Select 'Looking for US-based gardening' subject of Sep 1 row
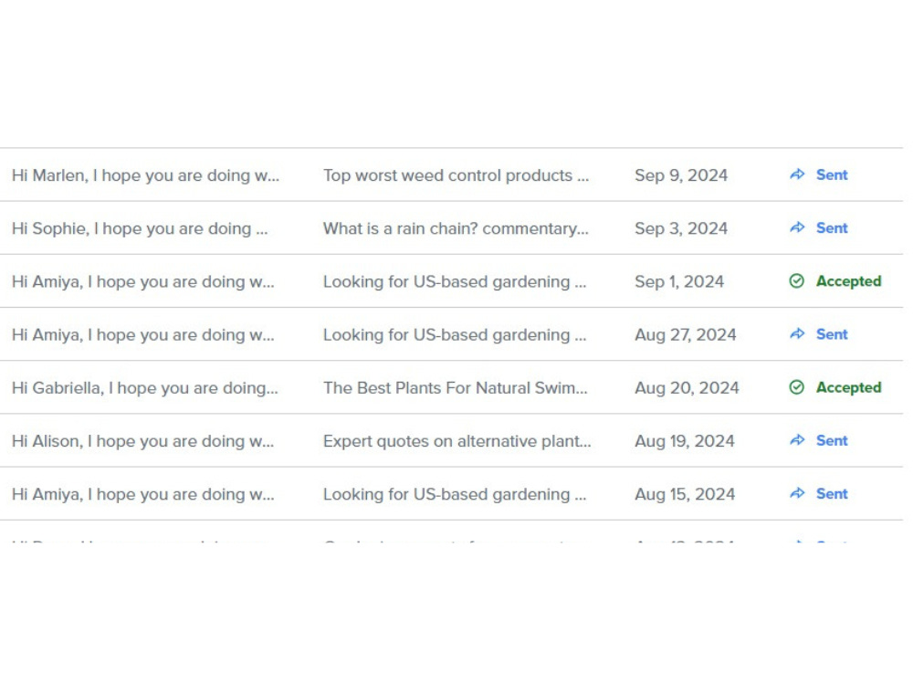The image size is (913, 685). point(455,282)
